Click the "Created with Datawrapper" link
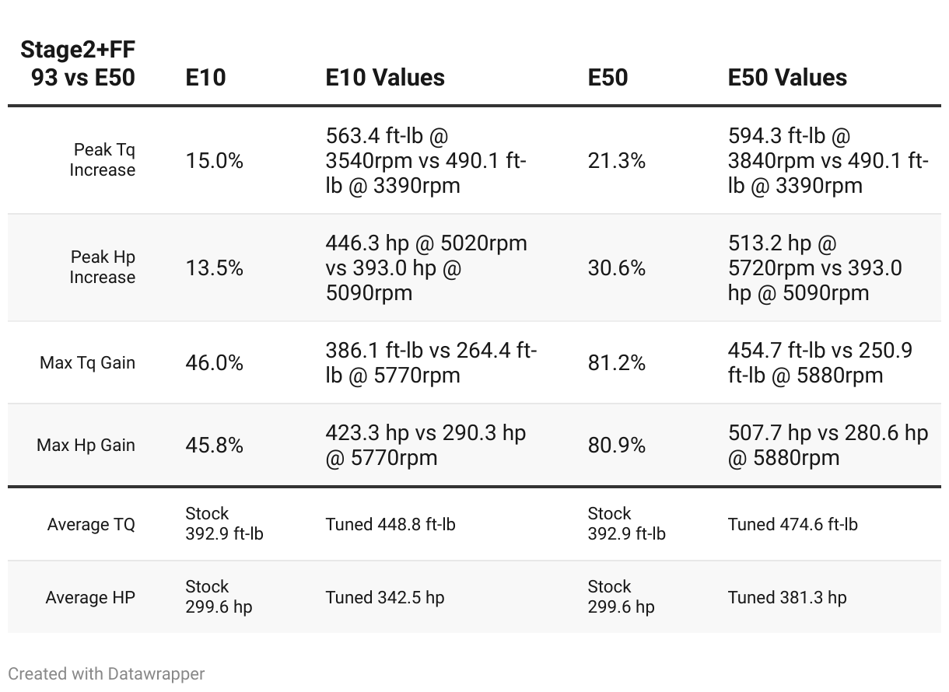Screen dimensions: 949x692 click(106, 673)
